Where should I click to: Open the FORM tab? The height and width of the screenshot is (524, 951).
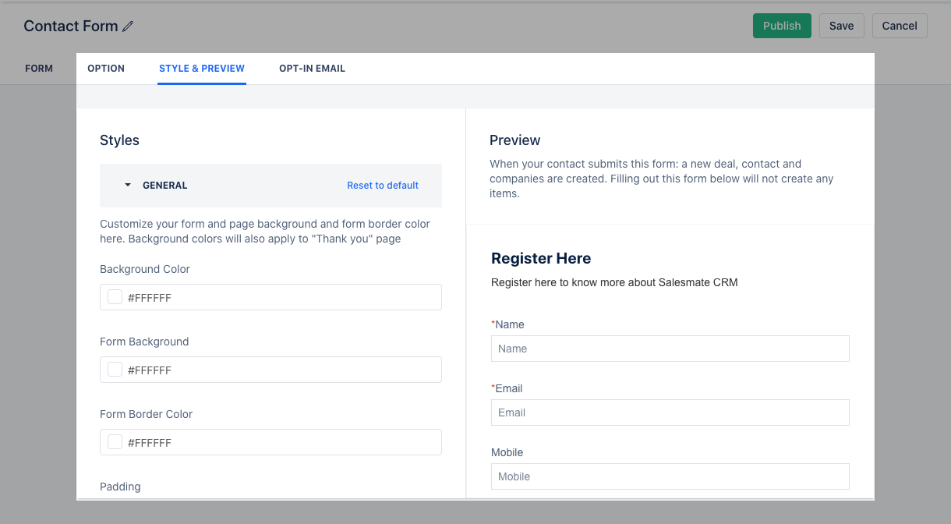tap(39, 69)
